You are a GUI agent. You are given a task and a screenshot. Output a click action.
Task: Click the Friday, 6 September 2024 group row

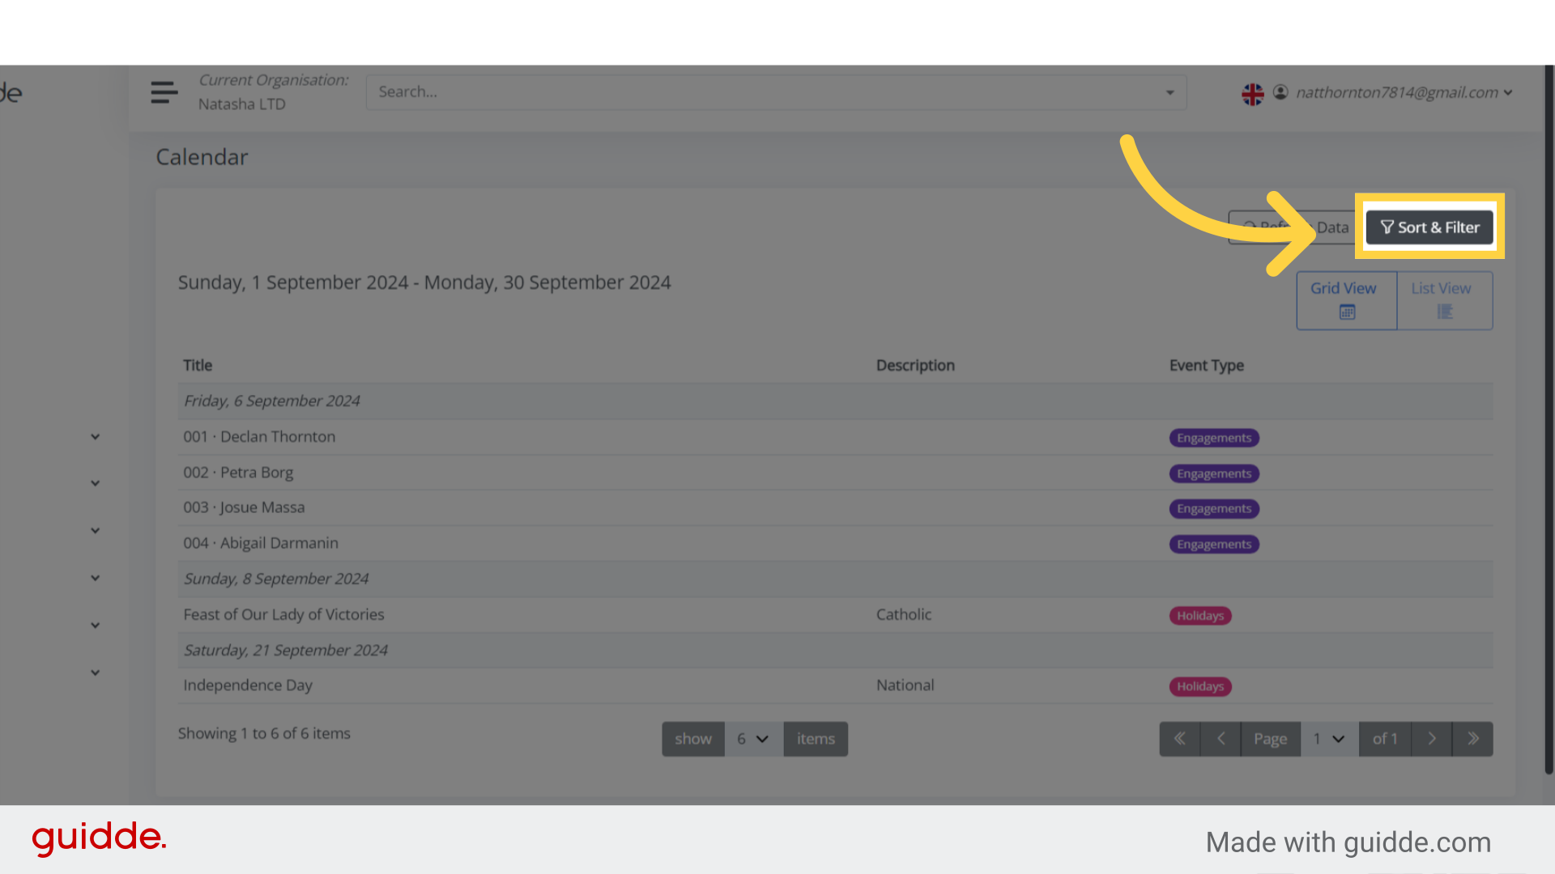(x=835, y=401)
